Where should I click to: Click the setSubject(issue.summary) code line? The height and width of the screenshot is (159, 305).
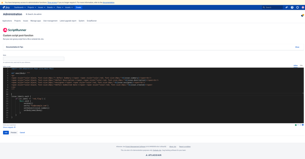pyautogui.click(x=37, y=108)
